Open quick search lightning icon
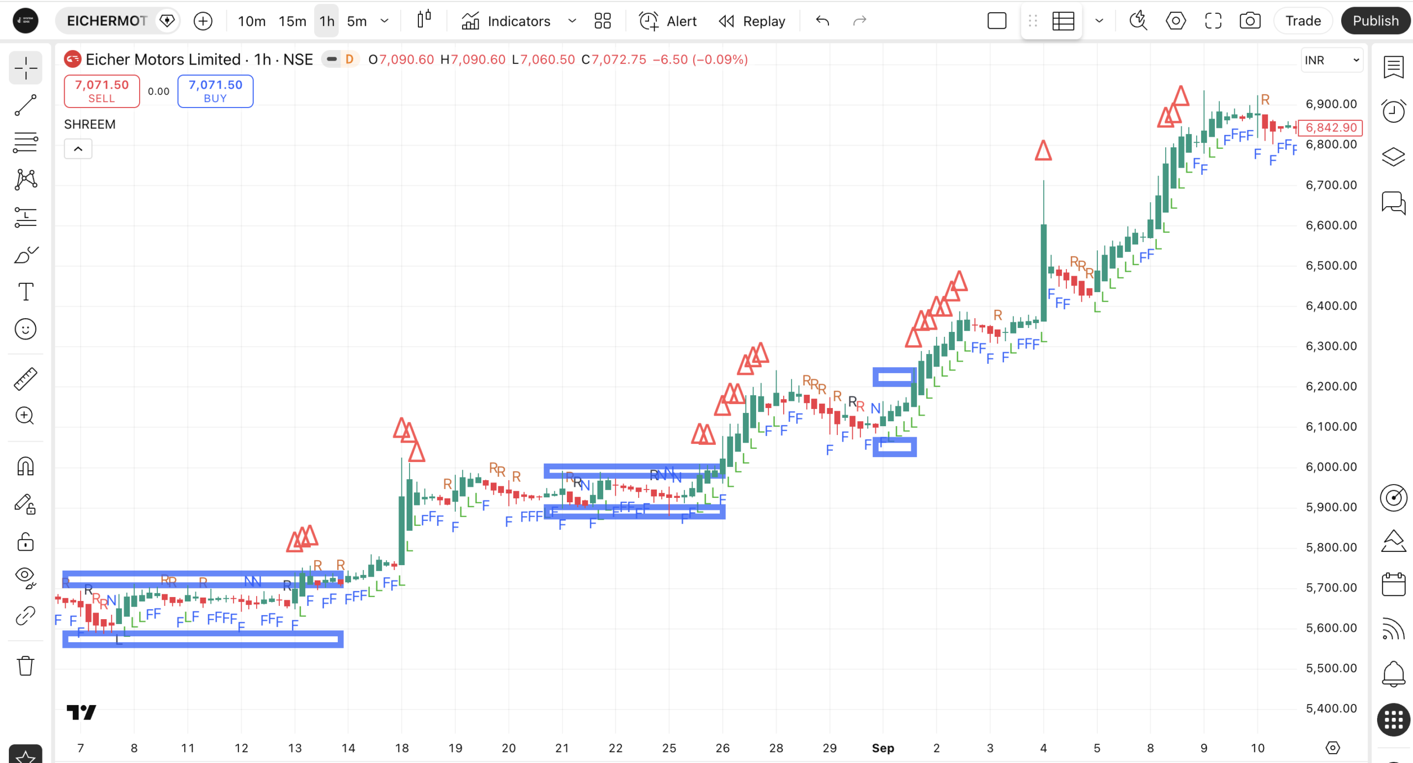 click(1138, 21)
